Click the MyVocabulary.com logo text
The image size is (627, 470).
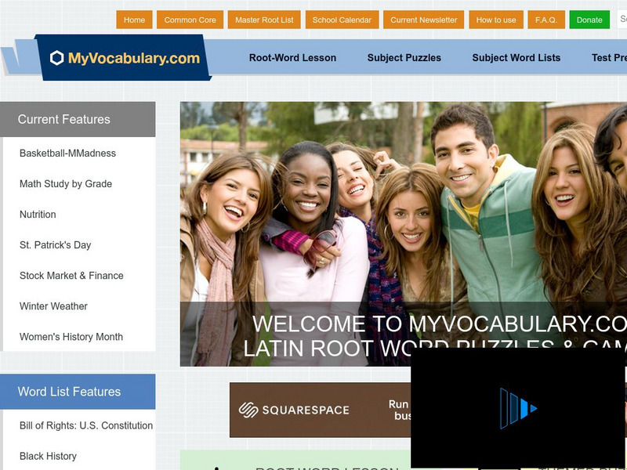pos(133,58)
